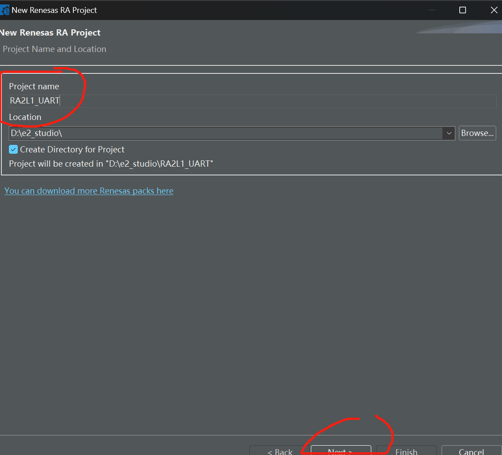Open the Location path dropdown arrow
Screen dimensions: 502x455
pyautogui.click(x=449, y=133)
